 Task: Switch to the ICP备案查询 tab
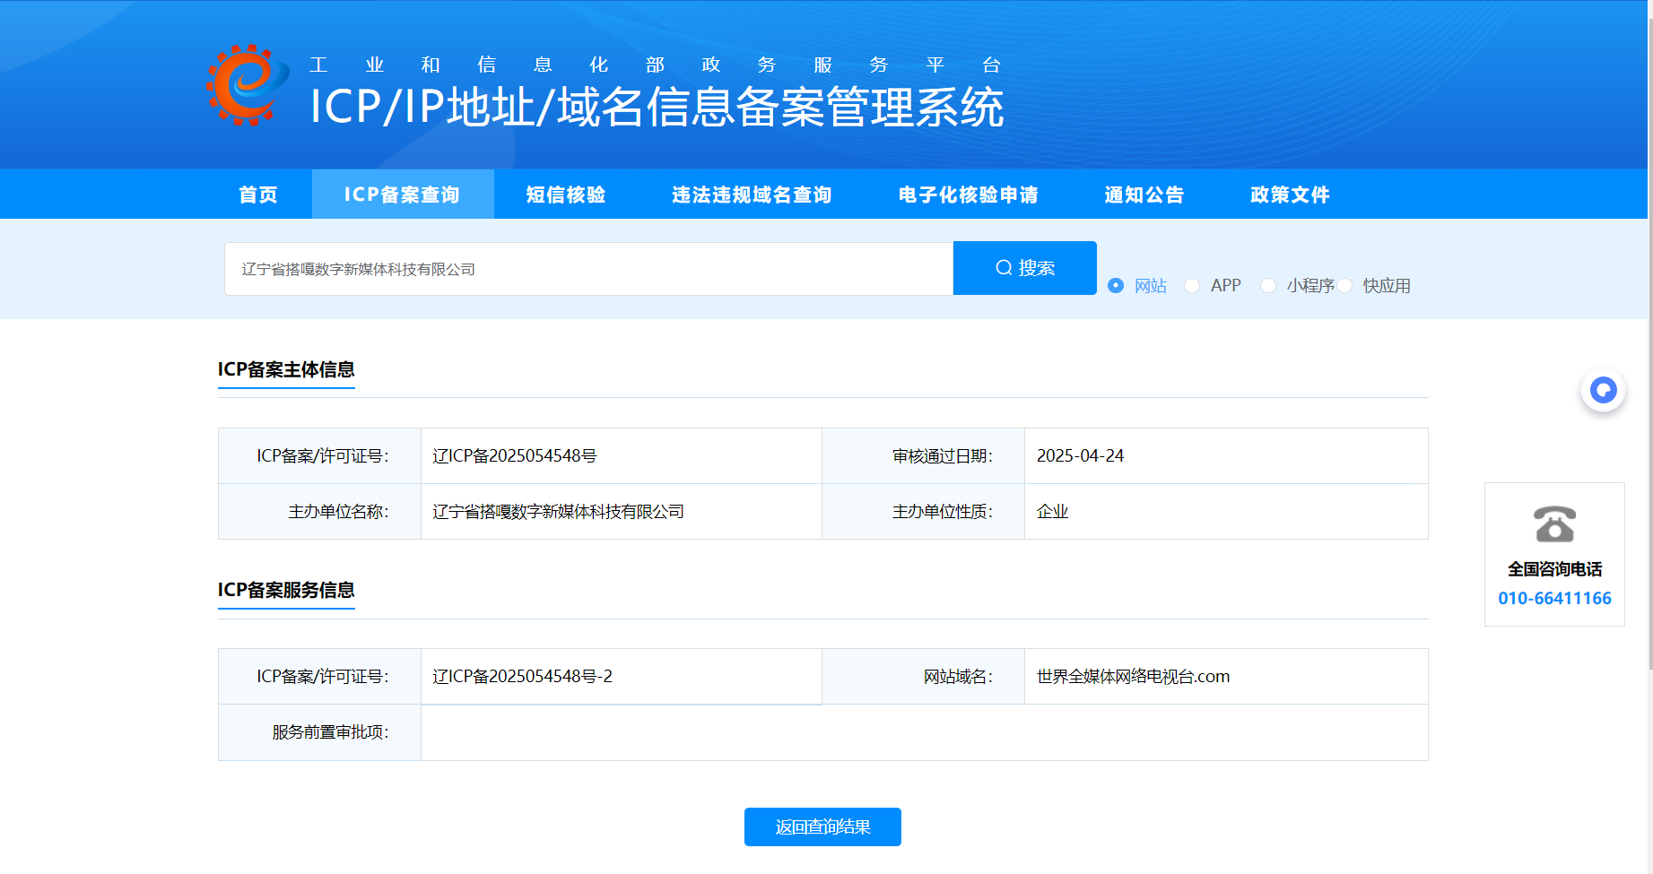pos(402,195)
